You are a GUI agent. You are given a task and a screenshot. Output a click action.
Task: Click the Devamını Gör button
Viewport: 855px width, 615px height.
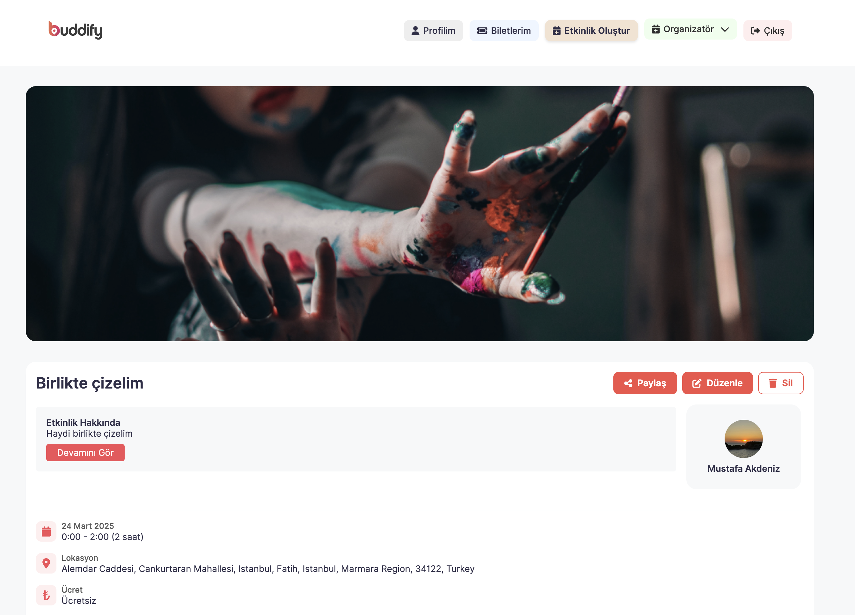(85, 452)
